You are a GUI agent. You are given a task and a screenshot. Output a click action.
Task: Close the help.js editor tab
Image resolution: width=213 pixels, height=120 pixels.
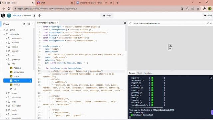coord(58,23)
